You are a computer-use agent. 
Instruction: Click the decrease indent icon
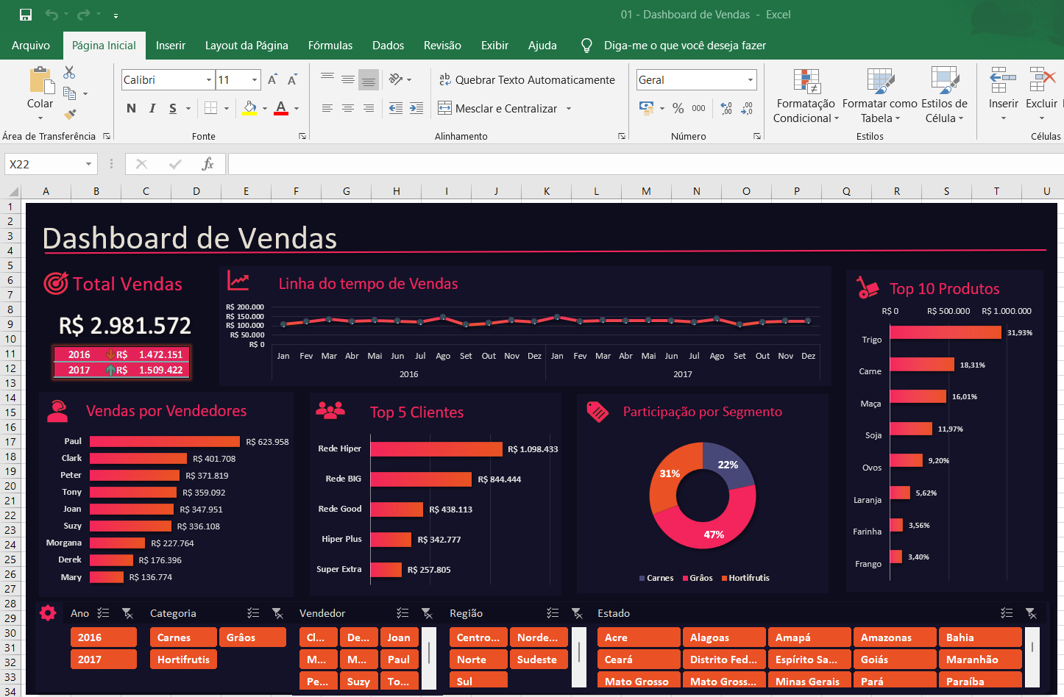396,108
